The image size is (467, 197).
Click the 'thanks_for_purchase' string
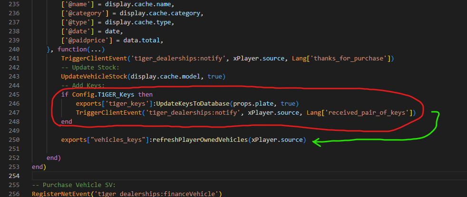click(x=349, y=59)
